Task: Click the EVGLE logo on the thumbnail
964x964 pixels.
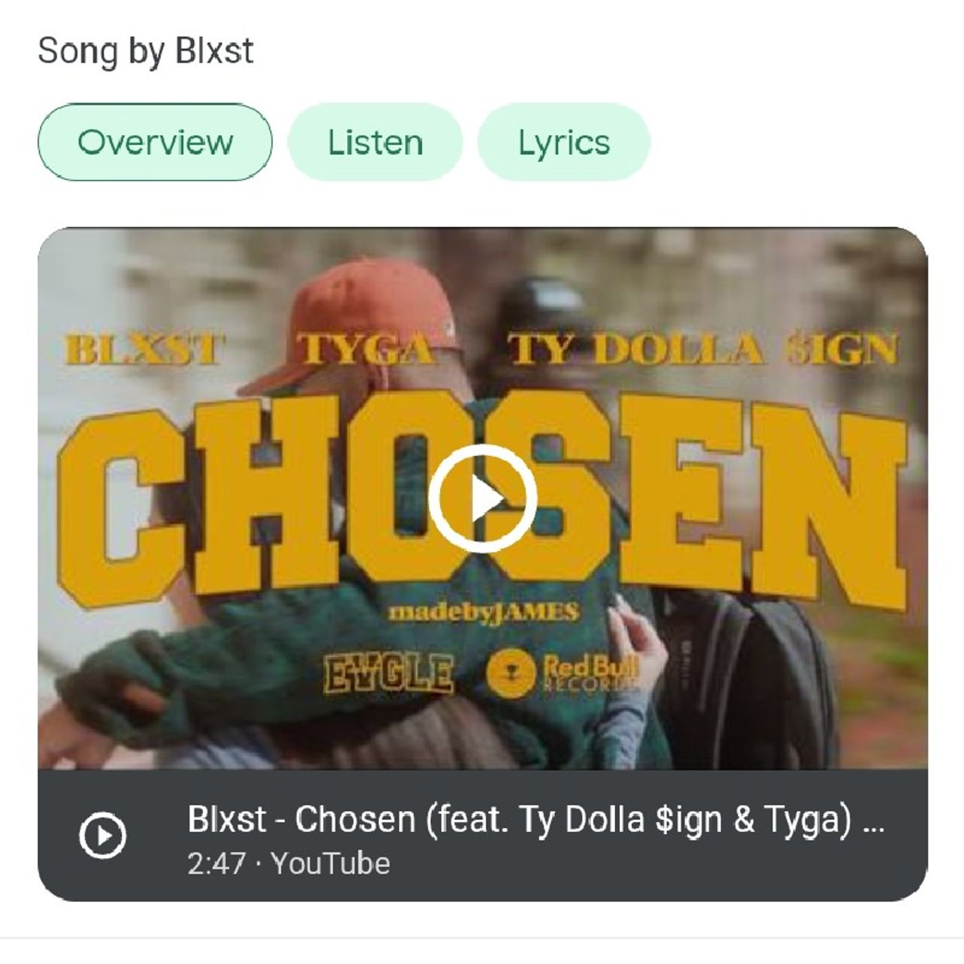Action: tap(389, 673)
